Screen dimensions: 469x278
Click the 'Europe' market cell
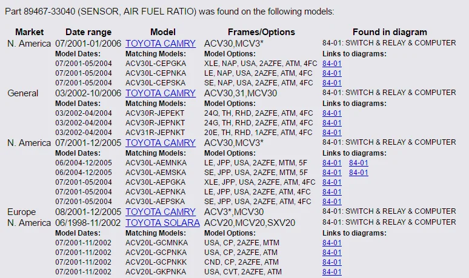point(22,212)
